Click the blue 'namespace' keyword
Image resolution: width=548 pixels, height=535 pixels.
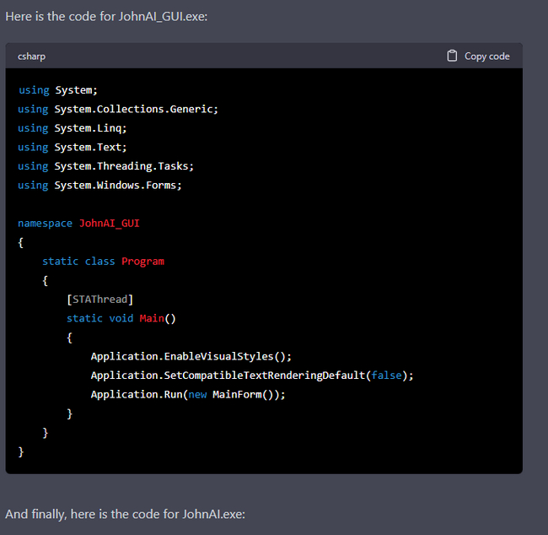click(45, 223)
